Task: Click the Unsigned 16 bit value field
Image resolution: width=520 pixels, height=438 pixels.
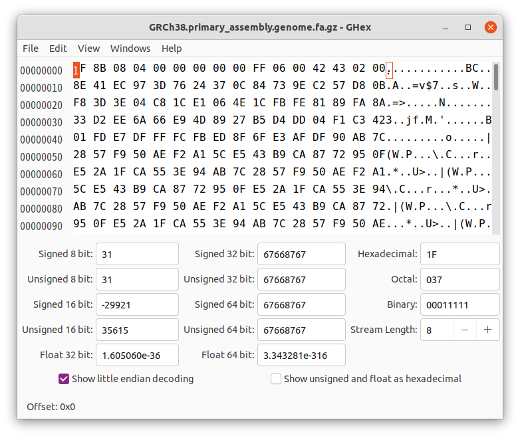Action: click(137, 330)
